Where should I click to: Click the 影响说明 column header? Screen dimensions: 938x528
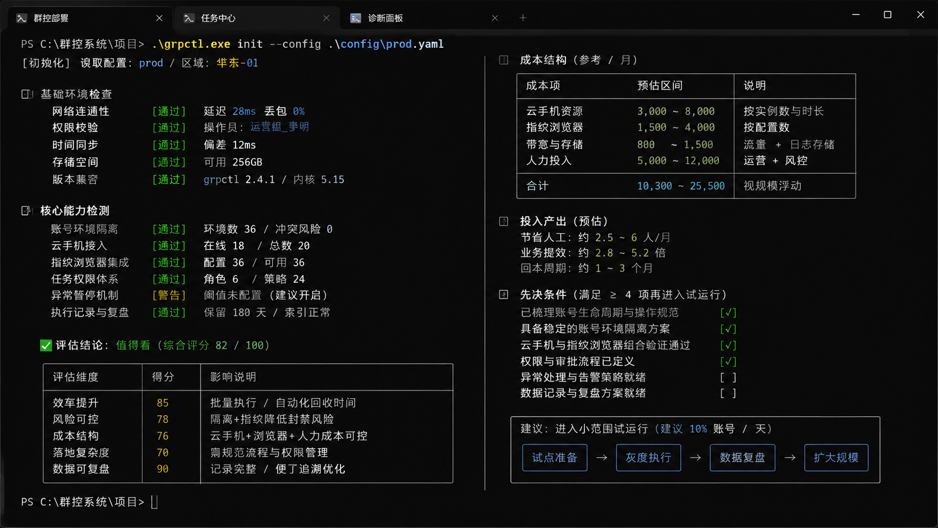pyautogui.click(x=233, y=377)
